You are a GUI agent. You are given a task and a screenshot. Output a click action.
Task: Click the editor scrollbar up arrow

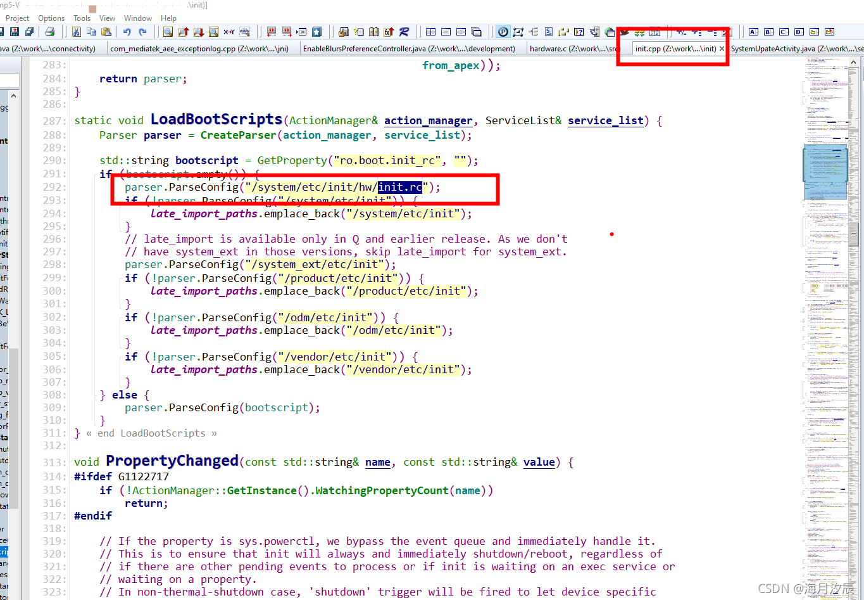(854, 62)
